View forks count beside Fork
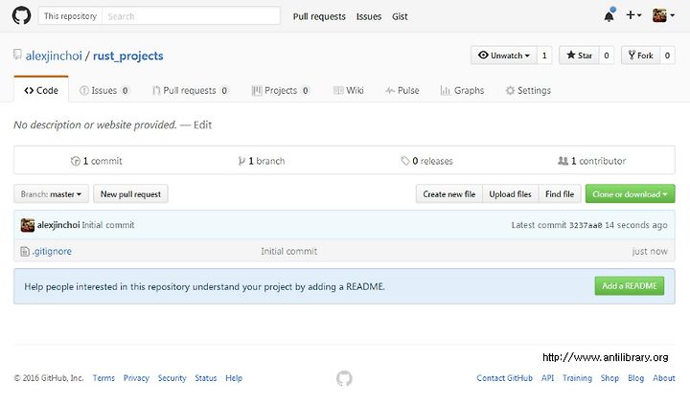The image size is (690, 405). coord(667,56)
